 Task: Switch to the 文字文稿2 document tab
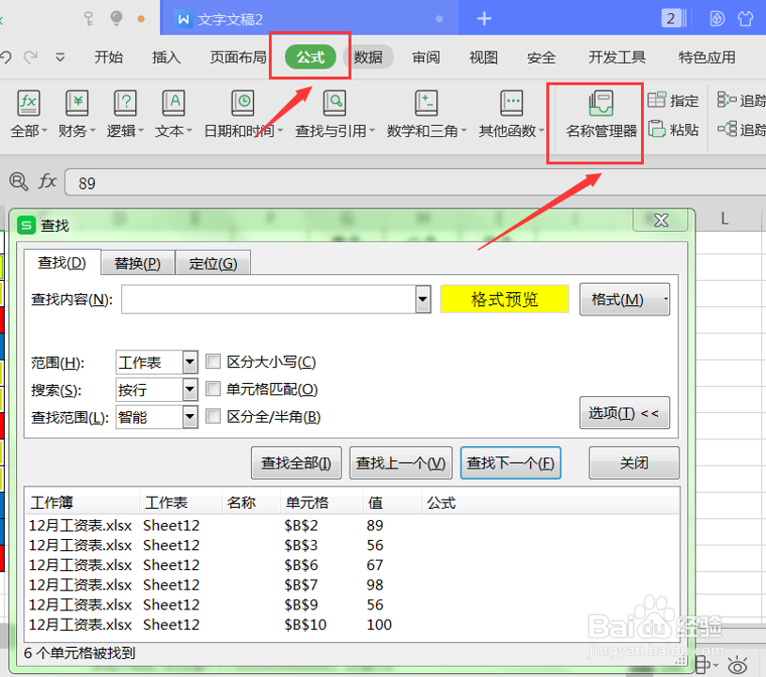[x=308, y=19]
